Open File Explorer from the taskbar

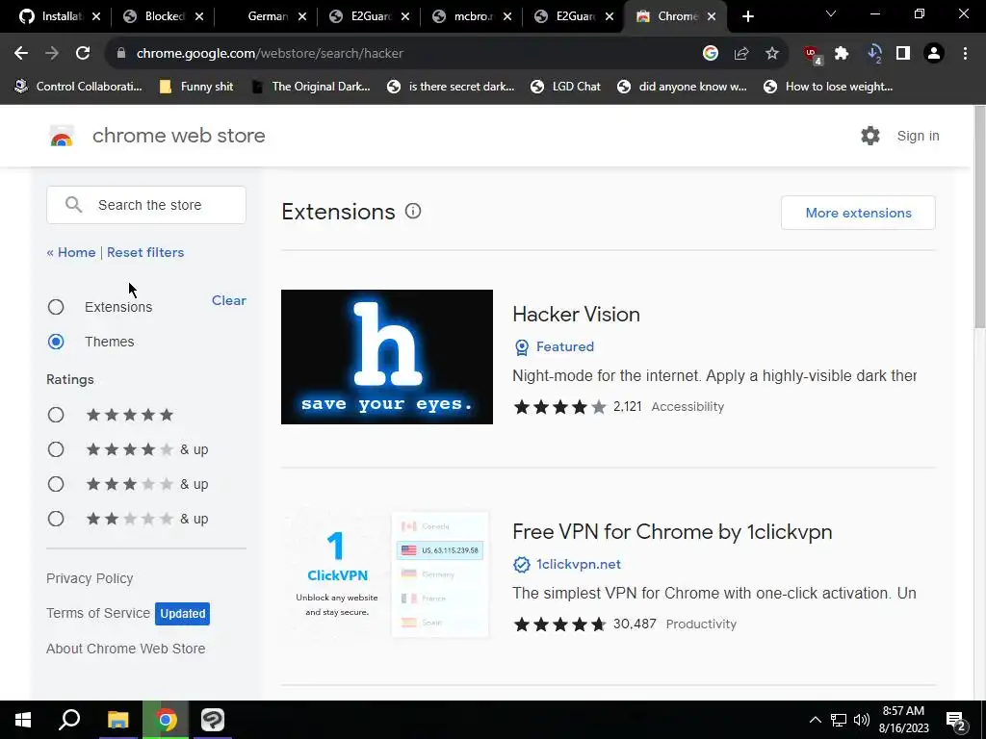pyautogui.click(x=117, y=720)
